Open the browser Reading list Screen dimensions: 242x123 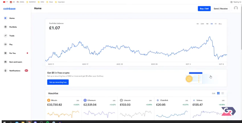236,2
